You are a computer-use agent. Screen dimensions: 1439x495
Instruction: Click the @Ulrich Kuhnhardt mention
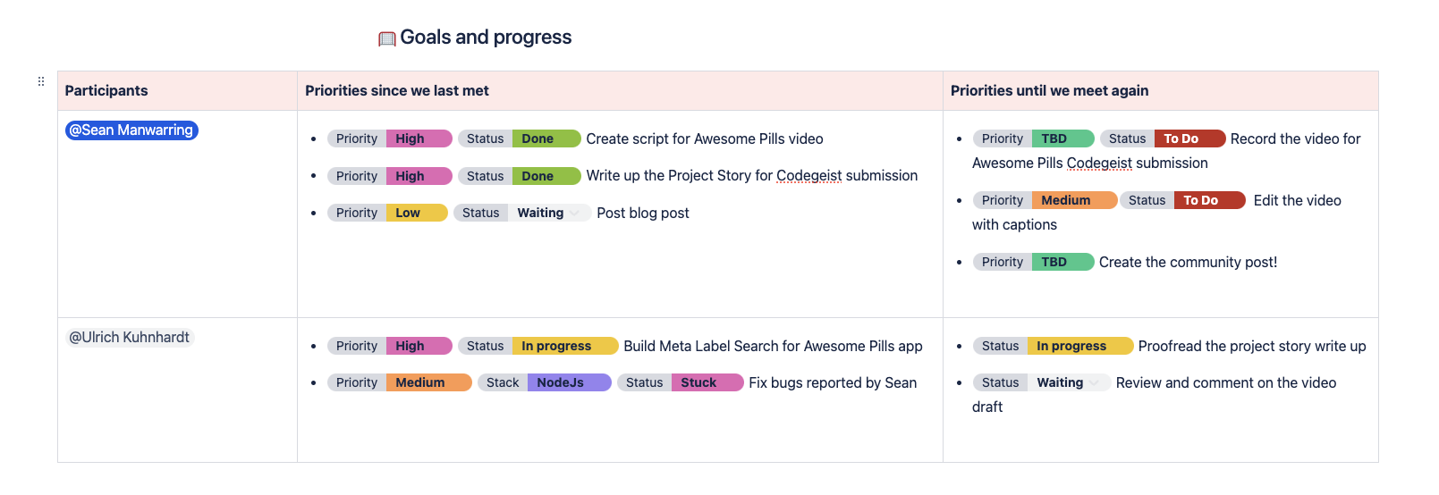click(x=130, y=338)
